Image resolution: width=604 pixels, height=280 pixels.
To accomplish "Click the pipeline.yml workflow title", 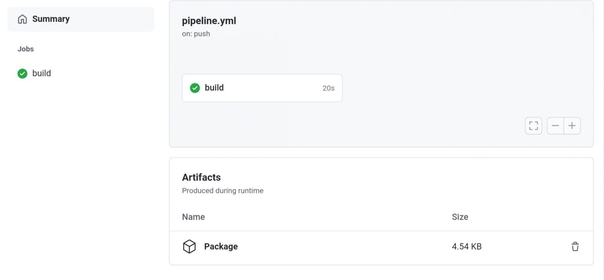I will (209, 20).
